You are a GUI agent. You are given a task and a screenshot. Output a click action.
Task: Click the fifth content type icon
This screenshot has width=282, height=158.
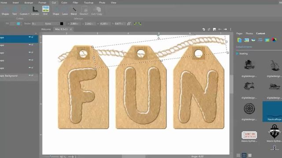click(x=267, y=40)
